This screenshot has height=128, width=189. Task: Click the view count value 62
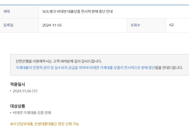click(x=171, y=25)
